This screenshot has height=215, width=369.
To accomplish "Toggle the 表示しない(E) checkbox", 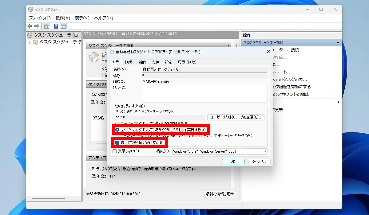I will (x=115, y=151).
